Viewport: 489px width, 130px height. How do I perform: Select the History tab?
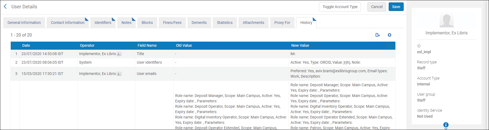point(306,23)
